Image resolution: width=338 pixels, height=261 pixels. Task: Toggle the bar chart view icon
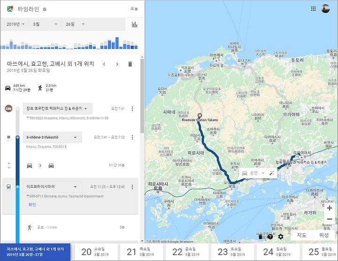click(135, 24)
